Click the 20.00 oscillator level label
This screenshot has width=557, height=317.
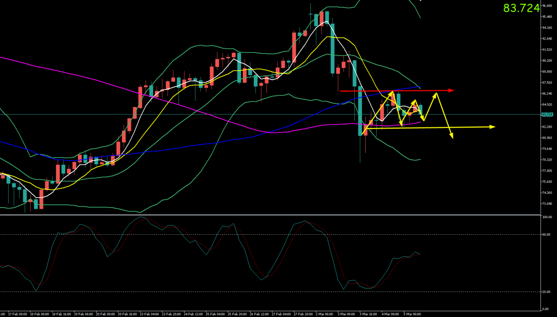click(546, 292)
